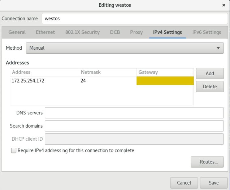
Task: Switch to the General tab
Action: [17, 32]
